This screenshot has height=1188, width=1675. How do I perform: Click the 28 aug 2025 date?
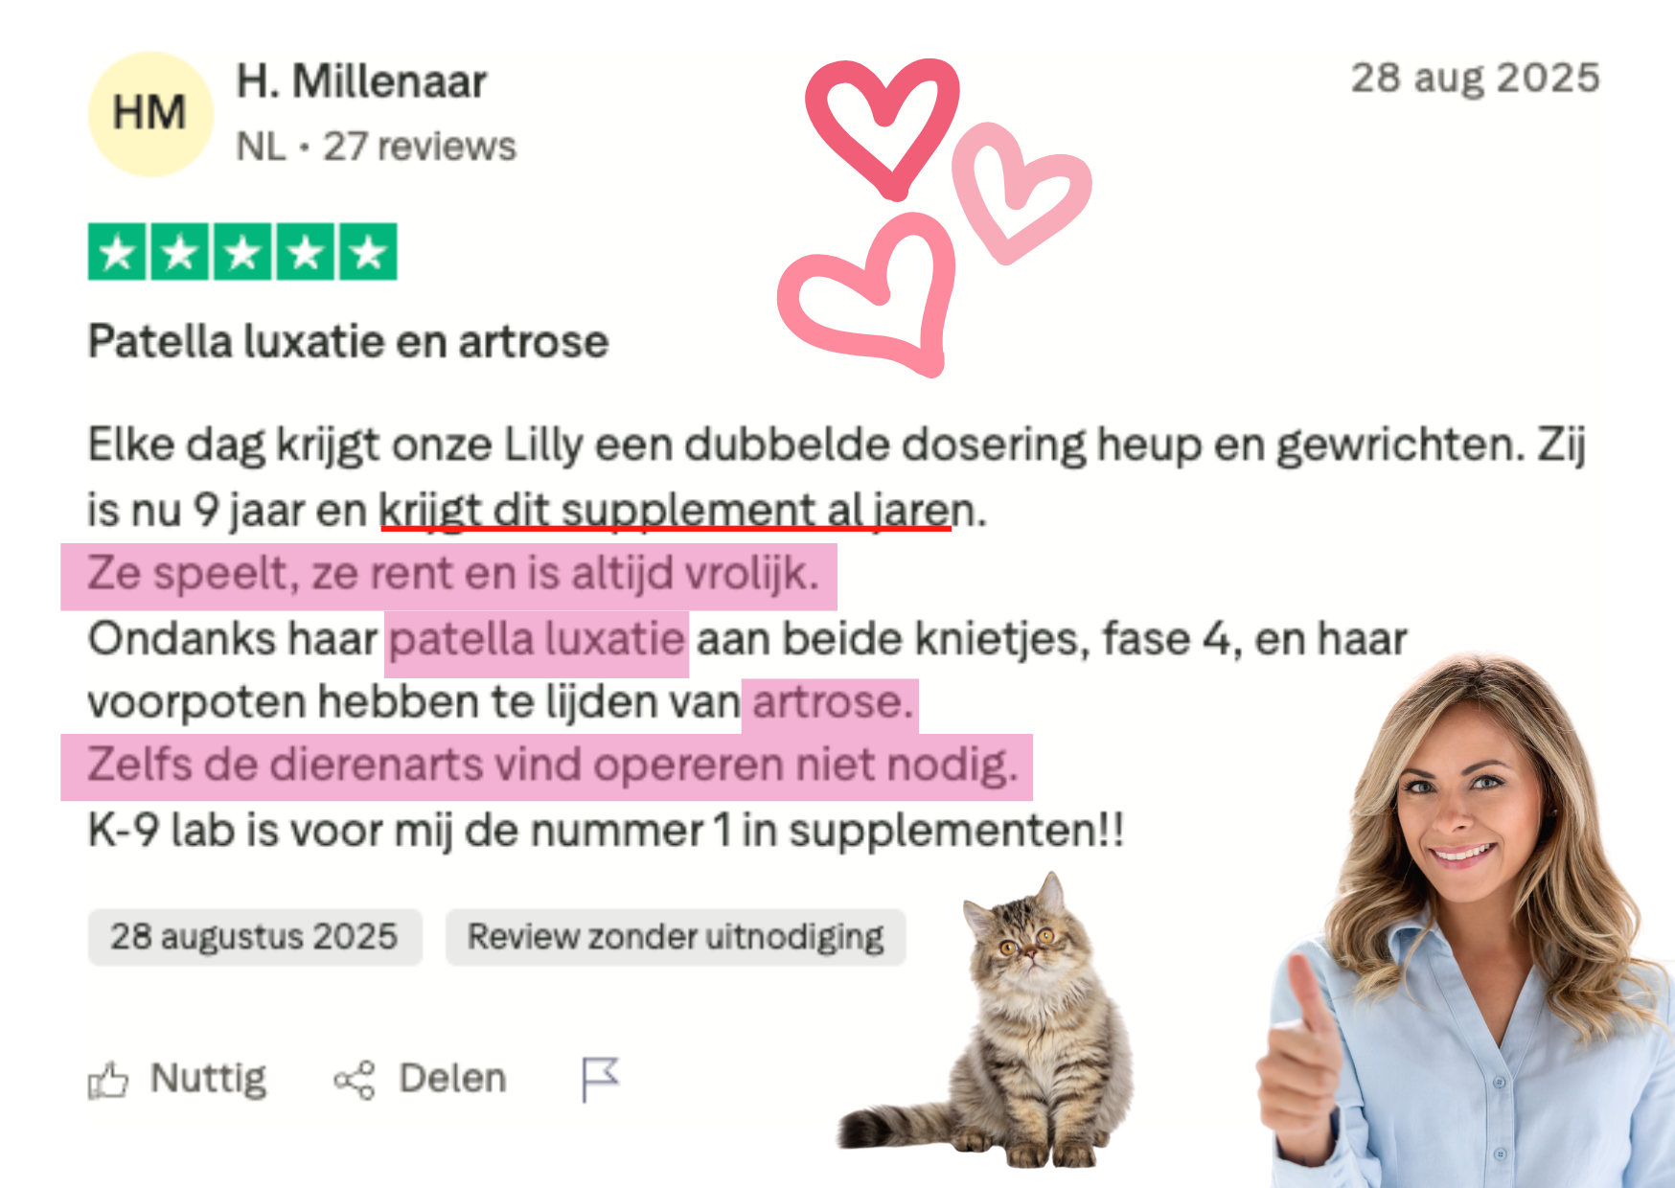click(x=1475, y=79)
